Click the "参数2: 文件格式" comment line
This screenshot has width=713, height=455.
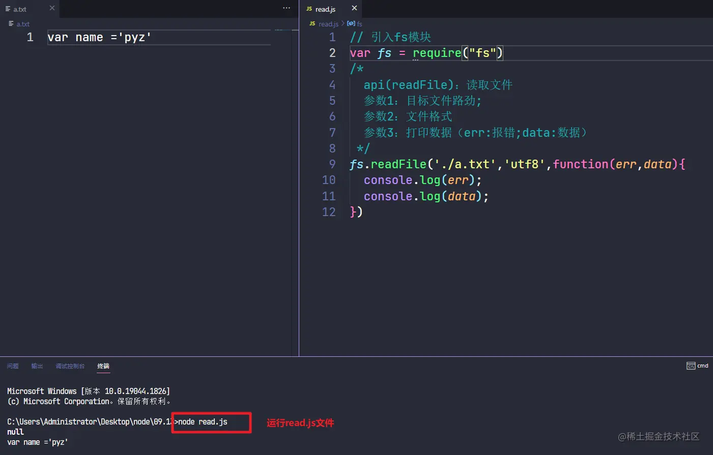[x=408, y=116]
